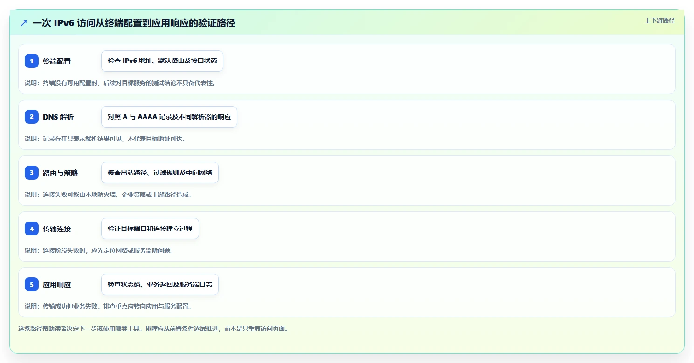Click the 检查状态码、业务返回及服务端日志 chip
Viewport: 694px width, 363px height.
point(160,284)
